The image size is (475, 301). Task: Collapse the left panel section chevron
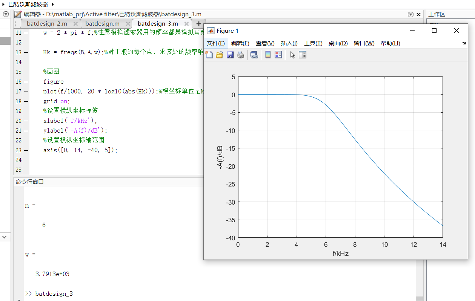click(4, 237)
